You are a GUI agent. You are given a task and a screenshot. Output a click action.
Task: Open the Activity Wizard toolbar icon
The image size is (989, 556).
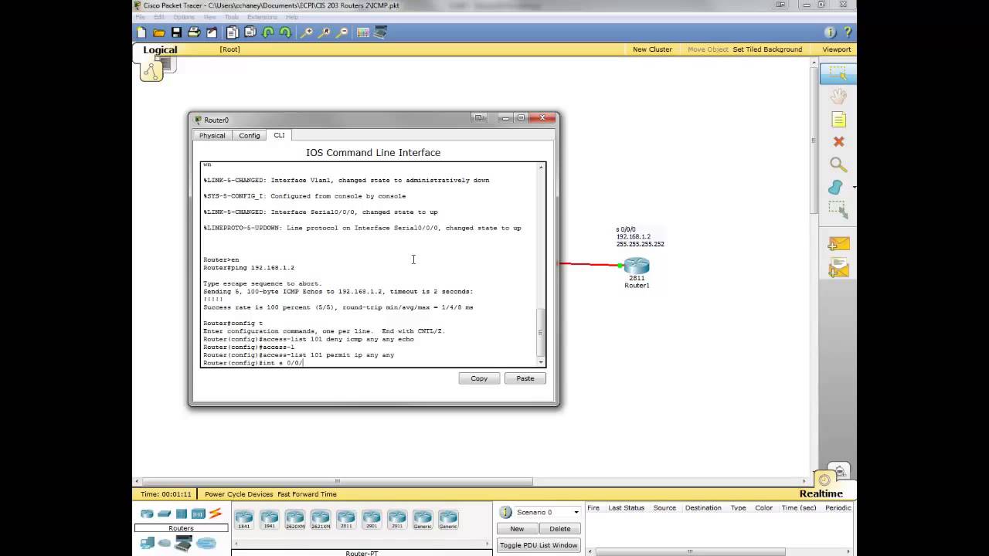pyautogui.click(x=211, y=32)
